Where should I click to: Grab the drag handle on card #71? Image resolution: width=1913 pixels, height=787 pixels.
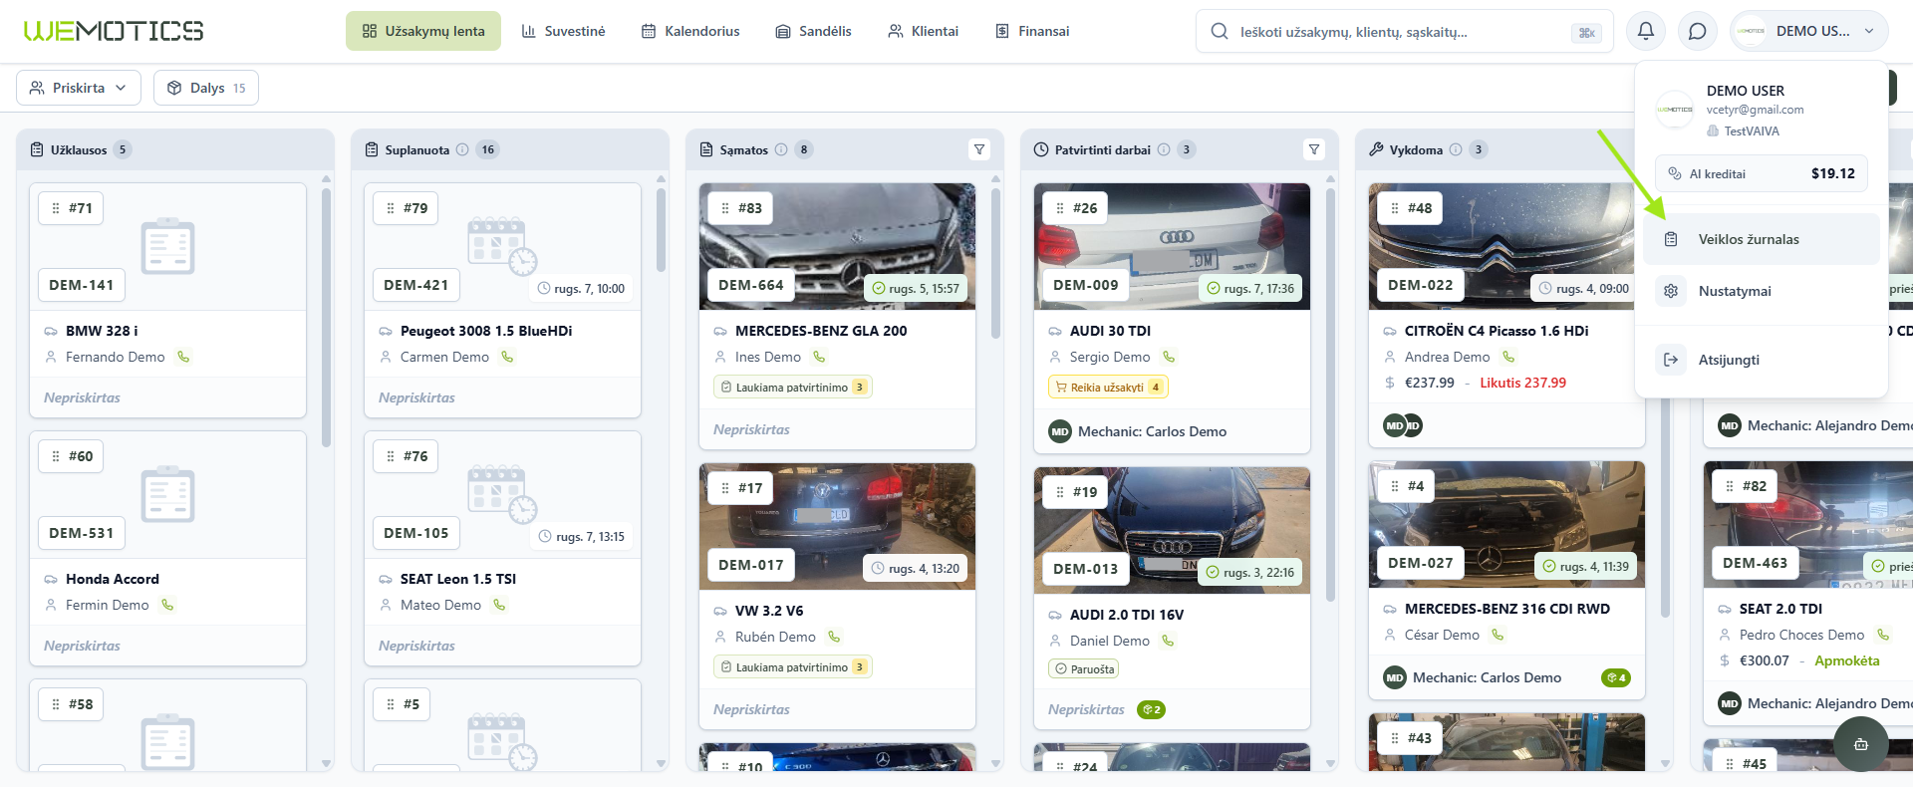(x=56, y=208)
